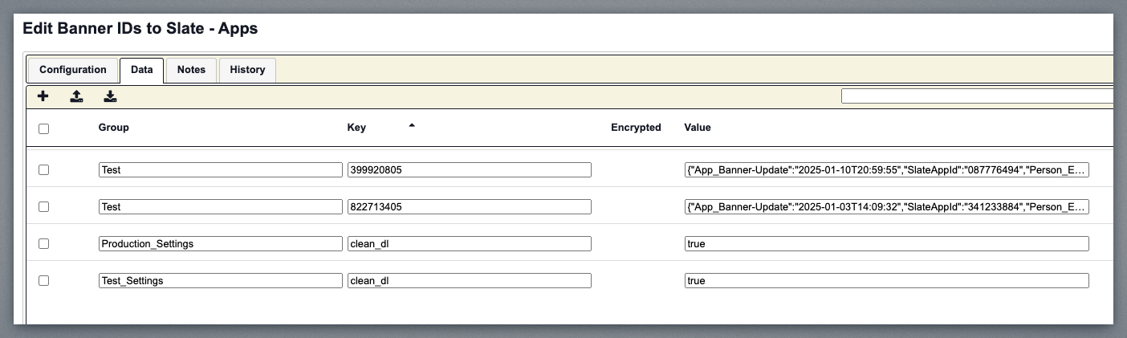This screenshot has width=1127, height=338.
Task: Check the box for key 822713405 row
Action: coord(44,207)
